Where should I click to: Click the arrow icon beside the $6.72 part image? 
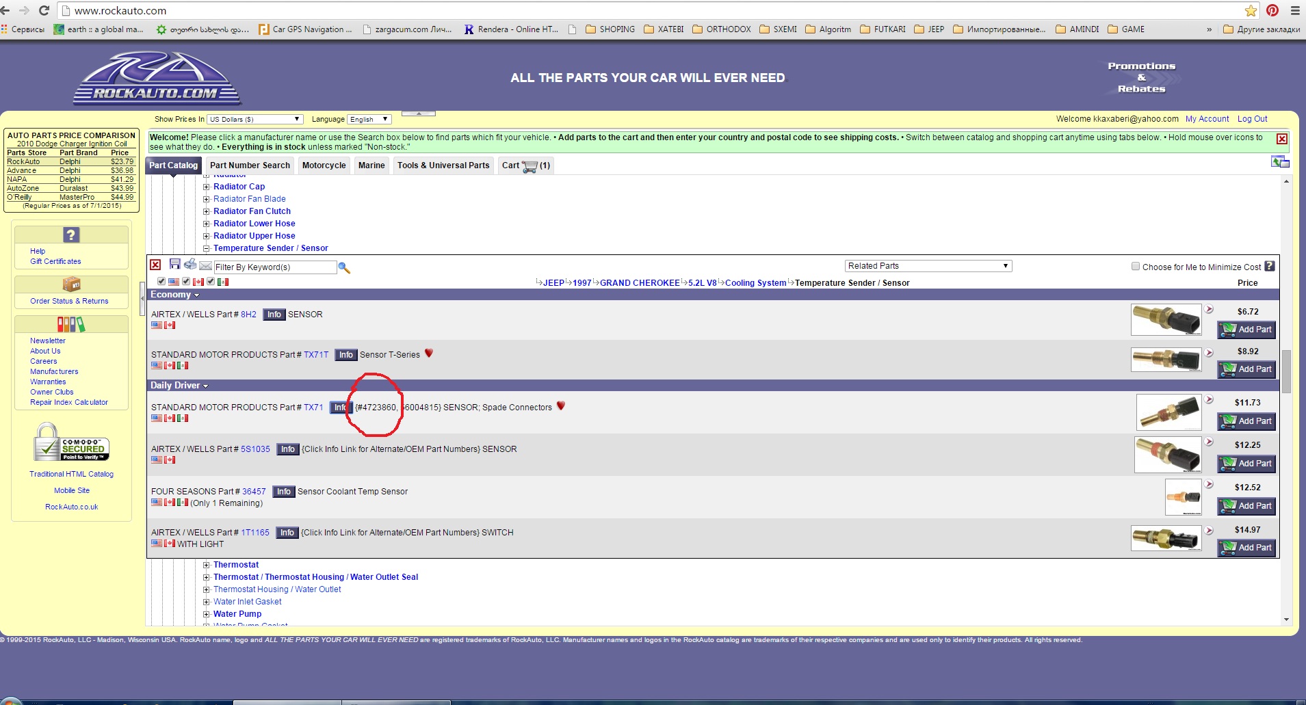click(1209, 309)
